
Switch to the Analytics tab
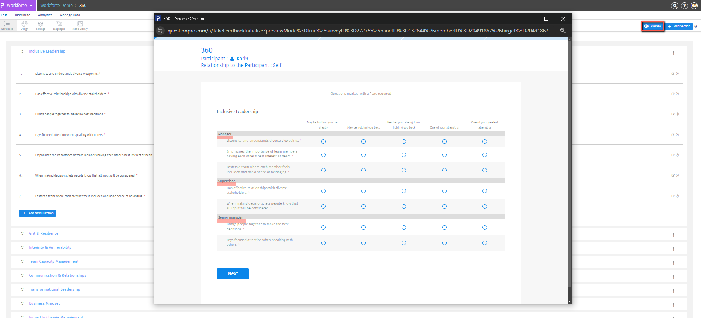pyautogui.click(x=45, y=15)
